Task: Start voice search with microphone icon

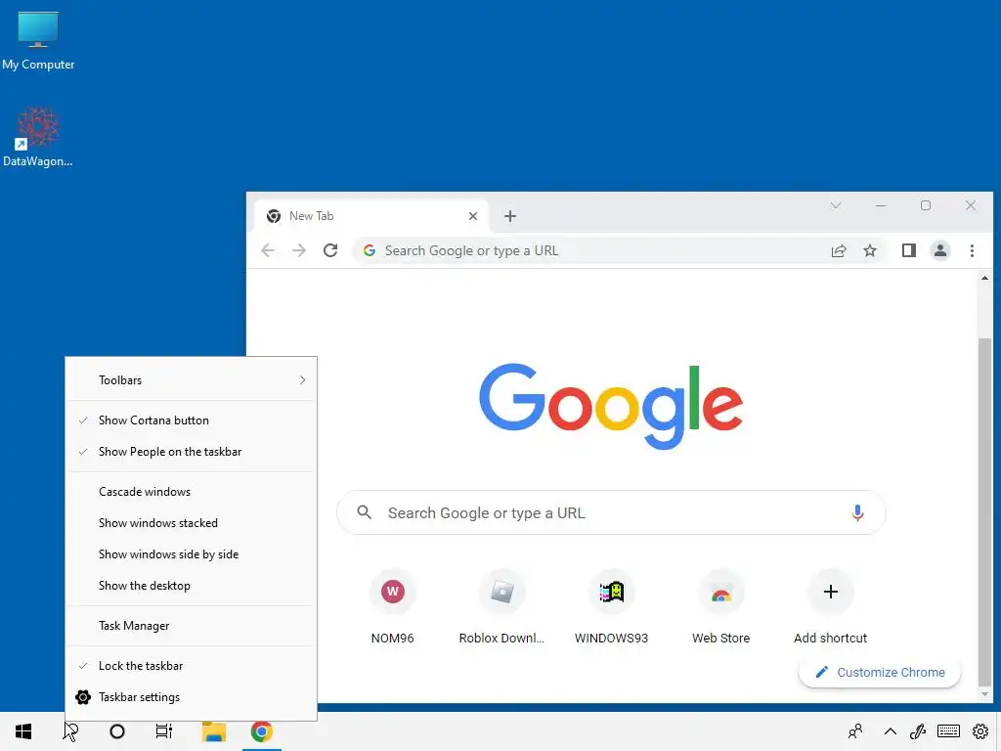Action: click(x=858, y=512)
